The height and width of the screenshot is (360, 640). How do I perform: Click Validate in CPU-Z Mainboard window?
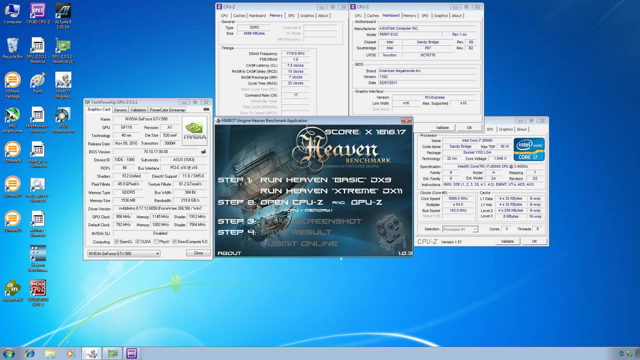pos(442,127)
